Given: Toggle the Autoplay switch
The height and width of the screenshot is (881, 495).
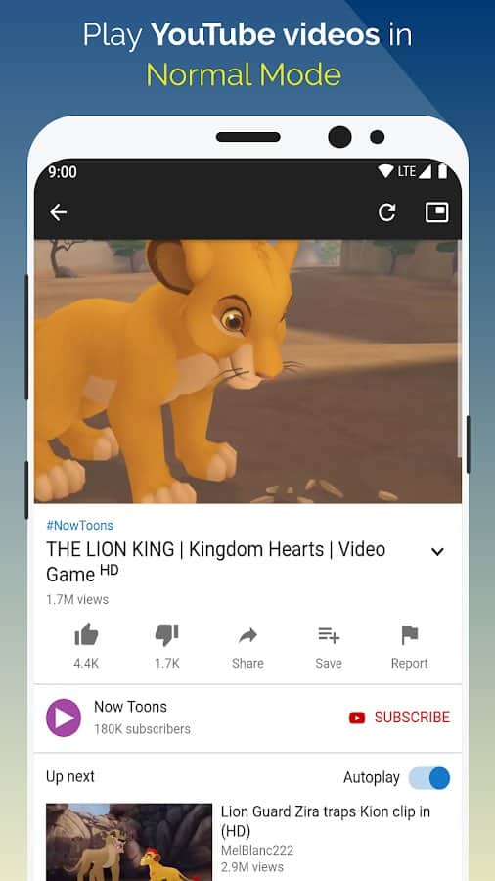Looking at the screenshot, I should pos(429,778).
